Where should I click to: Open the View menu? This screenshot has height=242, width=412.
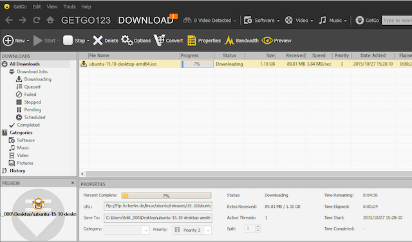pos(52,6)
